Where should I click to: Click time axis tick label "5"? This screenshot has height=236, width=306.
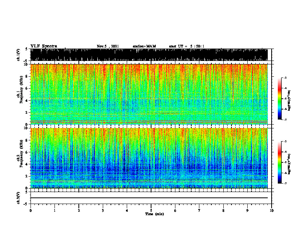pyautogui.click(x=151, y=211)
